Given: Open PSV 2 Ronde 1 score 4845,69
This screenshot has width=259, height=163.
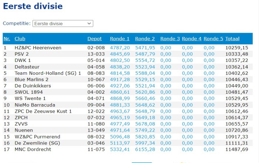Looking at the screenshot, I should click(120, 54).
